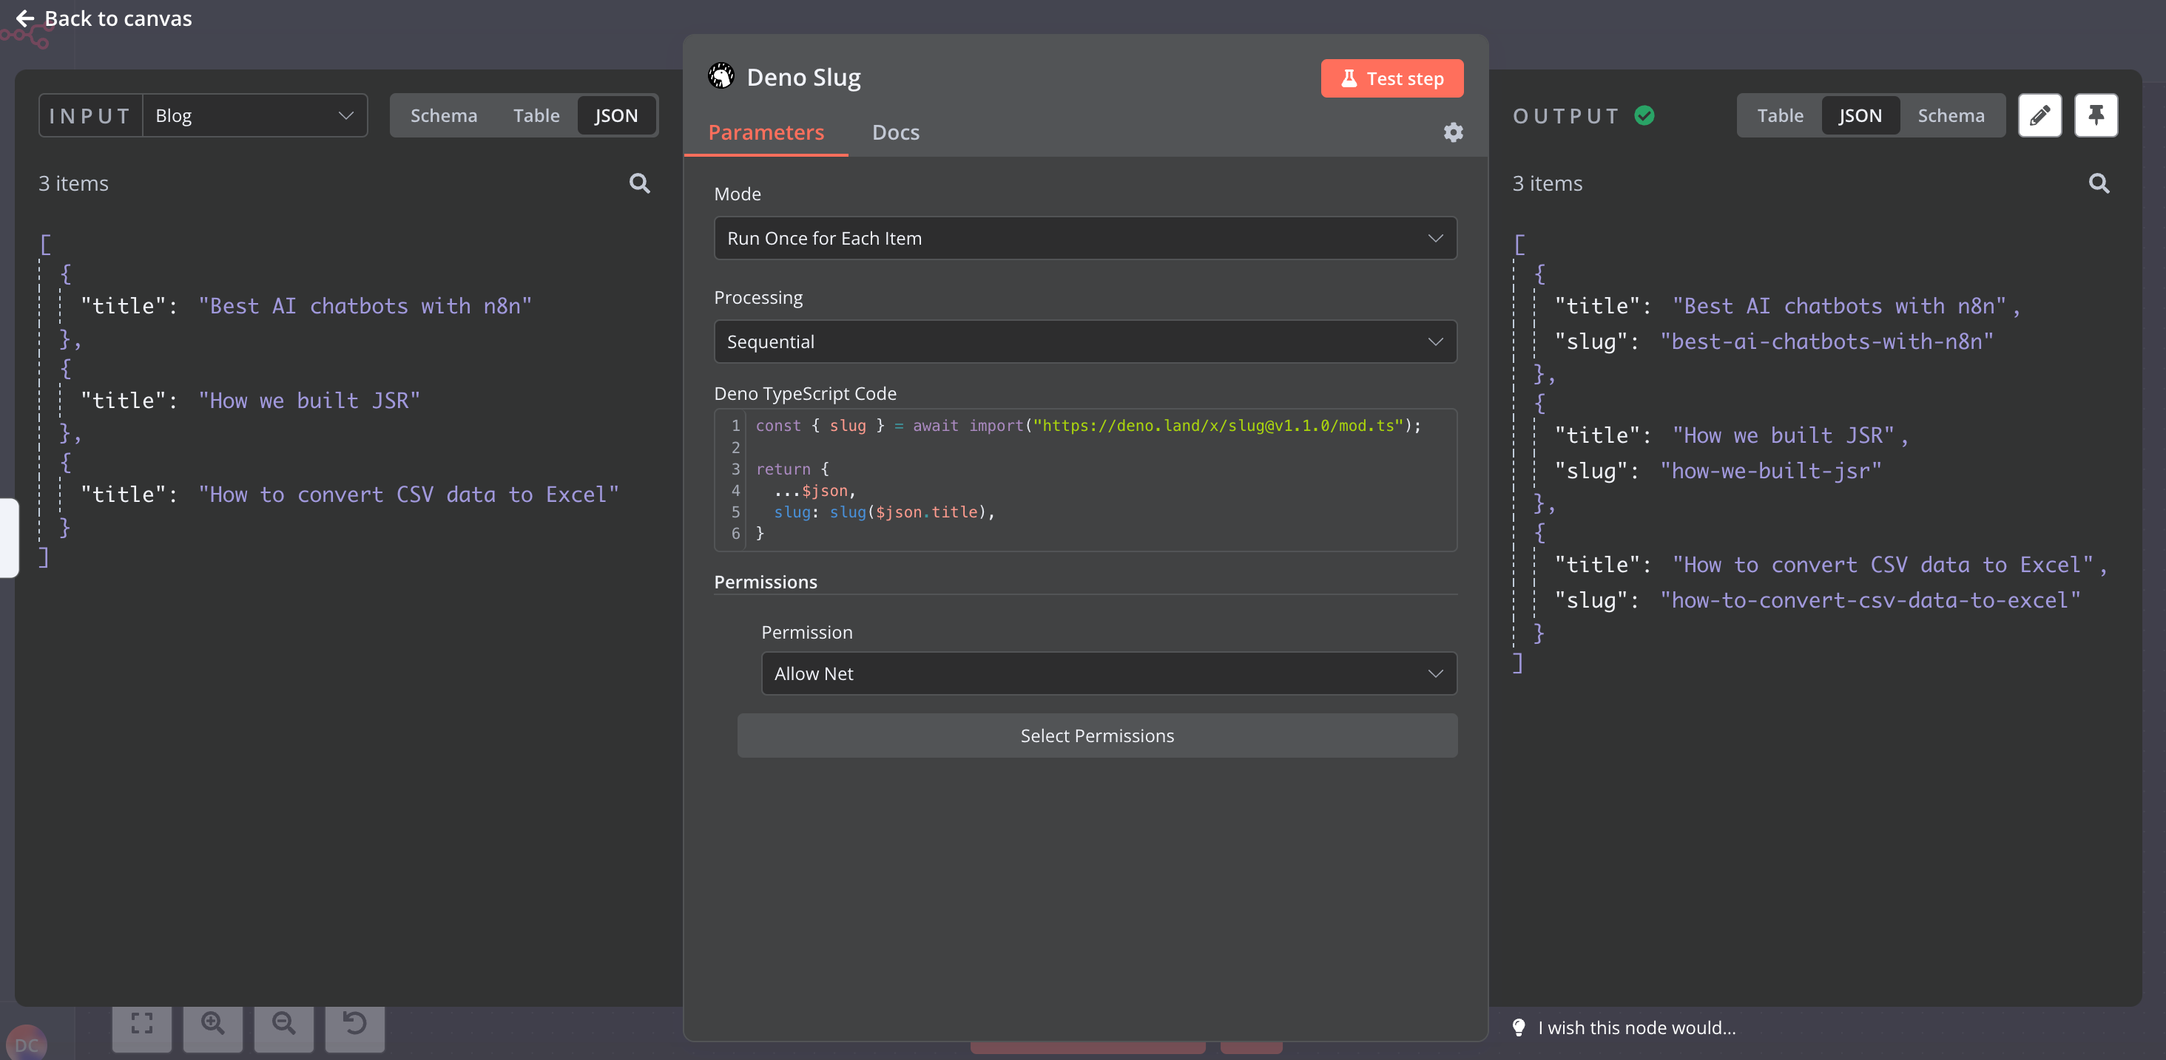The width and height of the screenshot is (2166, 1060).
Task: Open the Allow Net permission dropdown
Action: click(1108, 673)
